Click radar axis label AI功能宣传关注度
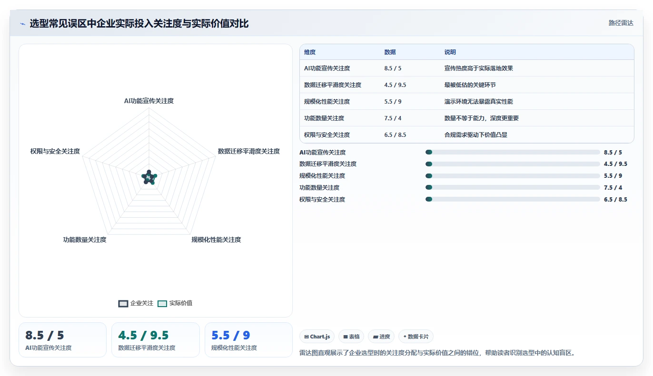 (149, 101)
